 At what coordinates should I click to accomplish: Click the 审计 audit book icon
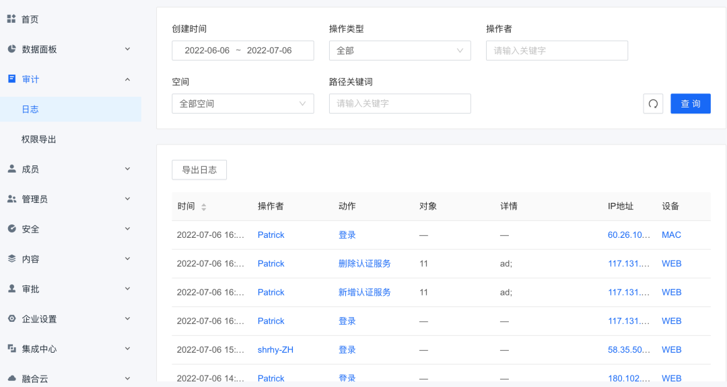(x=11, y=79)
